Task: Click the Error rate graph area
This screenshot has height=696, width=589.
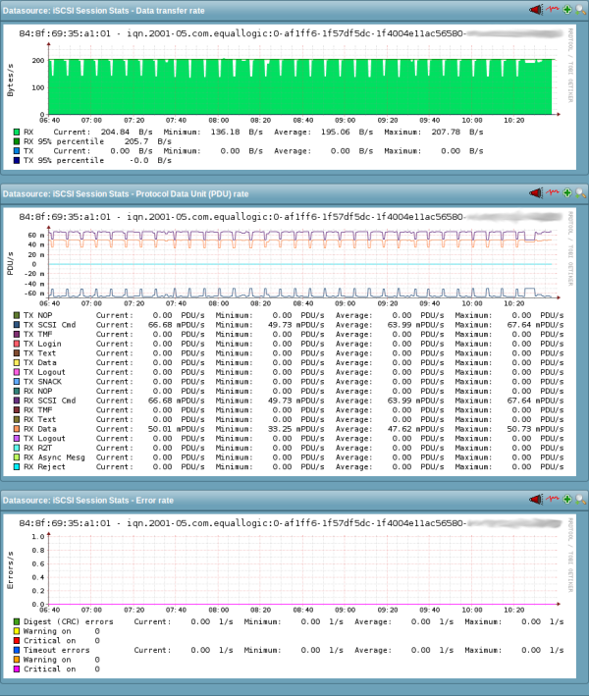Action: 300,570
